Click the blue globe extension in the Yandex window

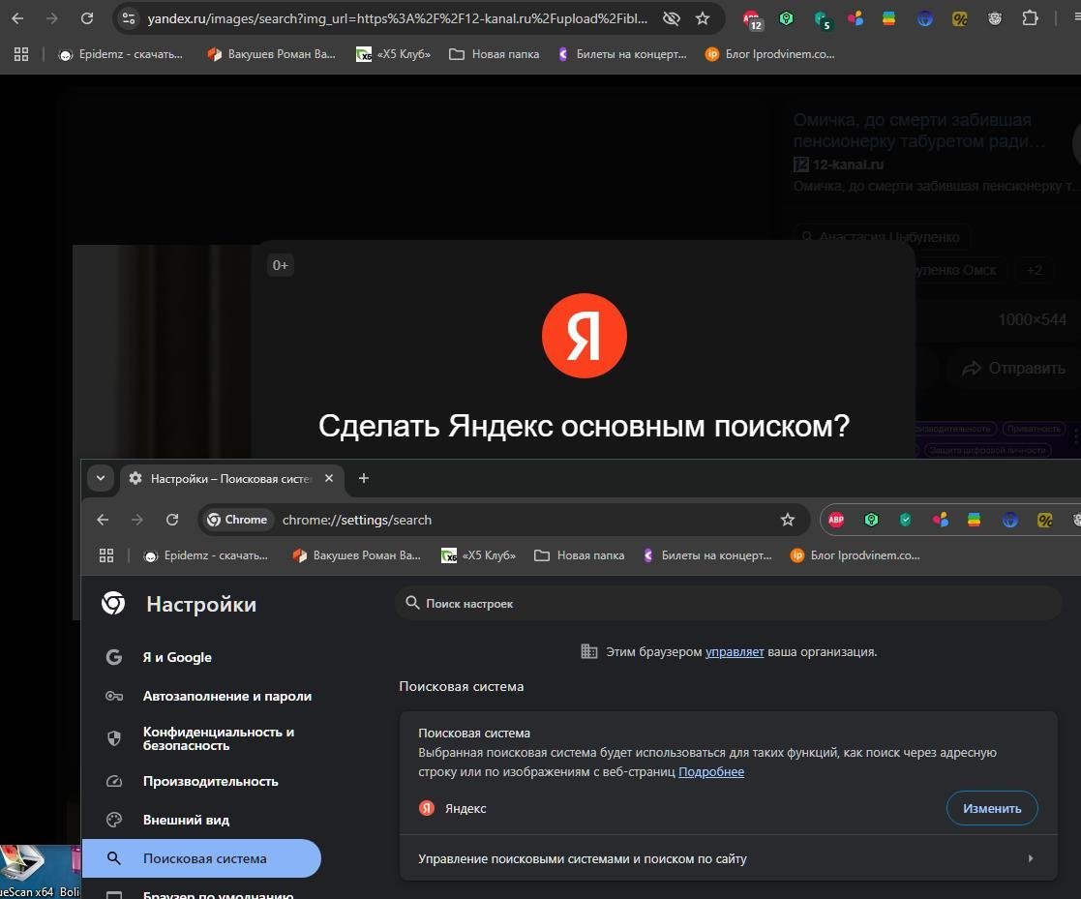[x=925, y=18]
